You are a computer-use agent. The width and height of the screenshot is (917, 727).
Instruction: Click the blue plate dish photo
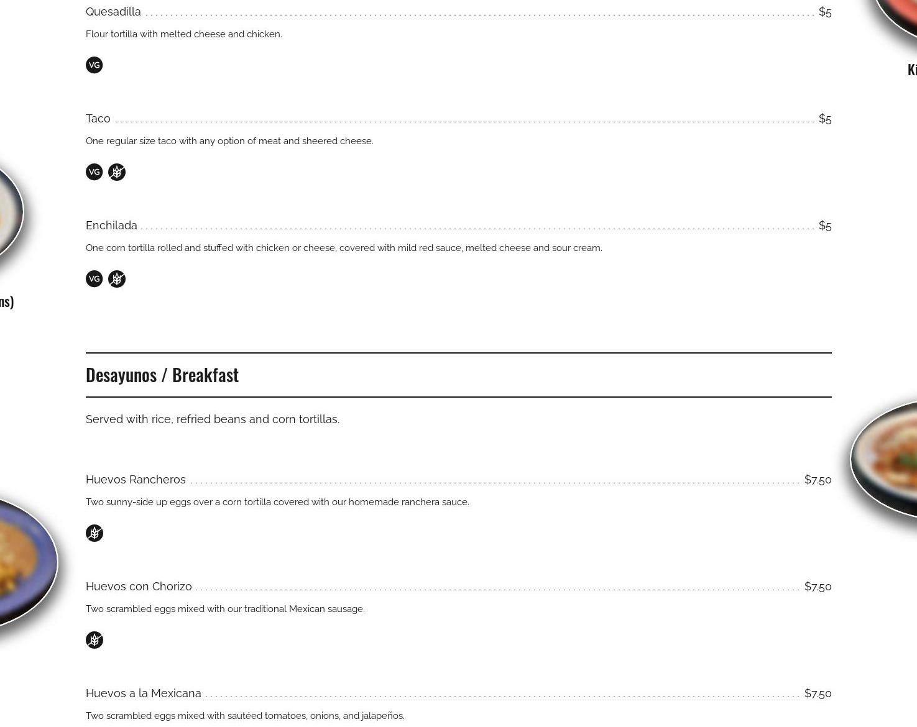point(25,562)
